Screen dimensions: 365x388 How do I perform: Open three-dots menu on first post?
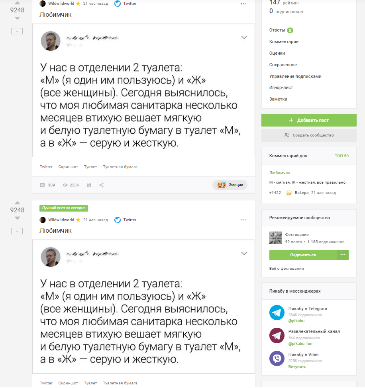pyautogui.click(x=243, y=4)
